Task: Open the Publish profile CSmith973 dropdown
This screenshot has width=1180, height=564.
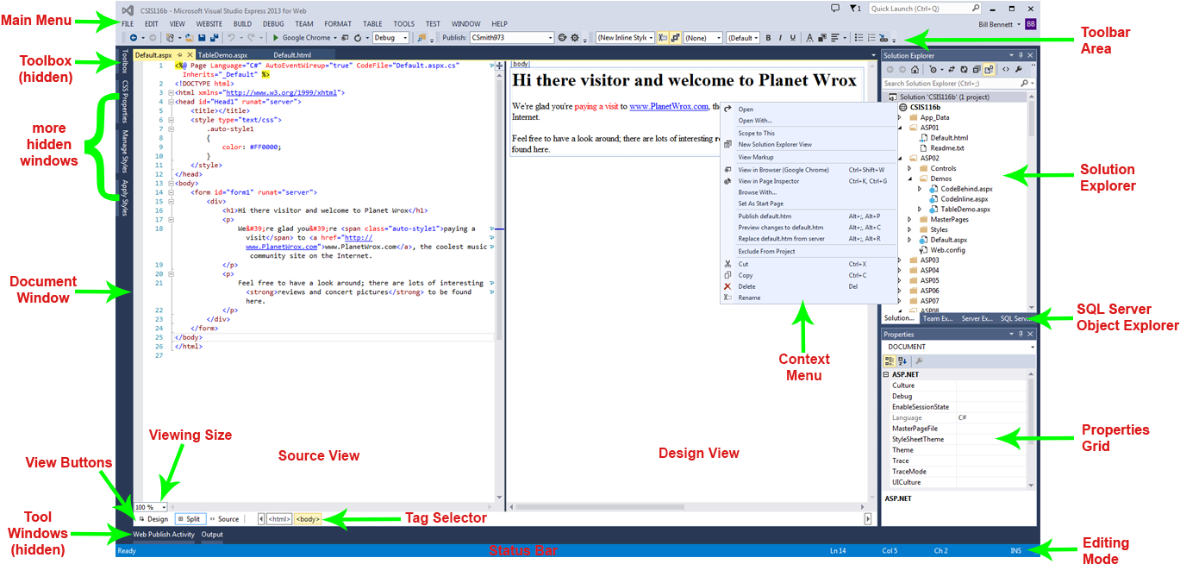Action: 511,38
